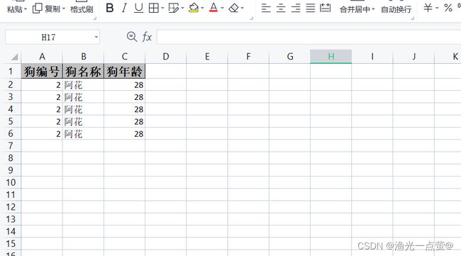Click the currency ¥ format icon
461x256 pixels.
click(428, 8)
